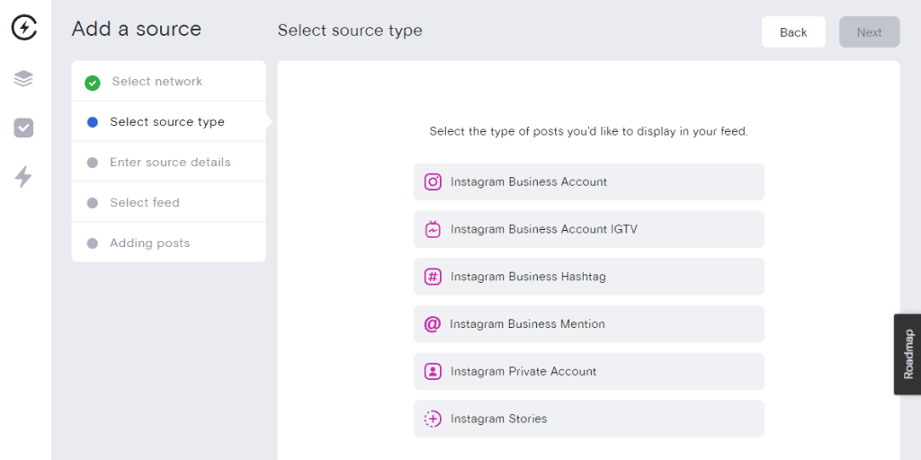
Task: Click the private account person icon
Action: [433, 371]
